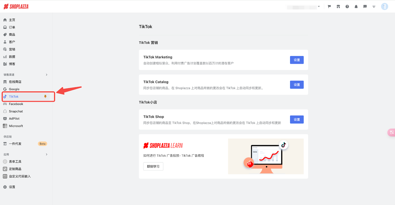Click 设置 for TikTok Shop
The image size is (395, 205).
297,119
